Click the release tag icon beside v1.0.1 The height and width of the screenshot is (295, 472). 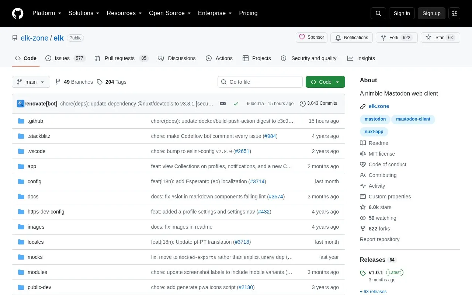[363, 273]
